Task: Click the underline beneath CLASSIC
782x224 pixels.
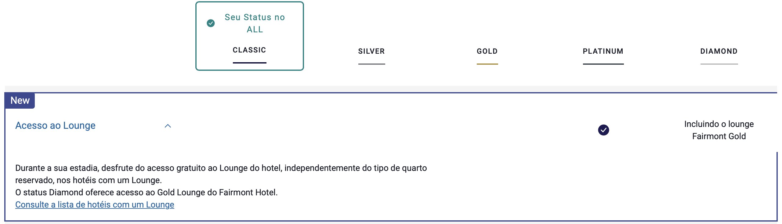Action: (249, 63)
